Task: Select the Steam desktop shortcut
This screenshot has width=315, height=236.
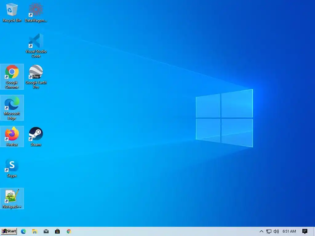Action: click(36, 136)
